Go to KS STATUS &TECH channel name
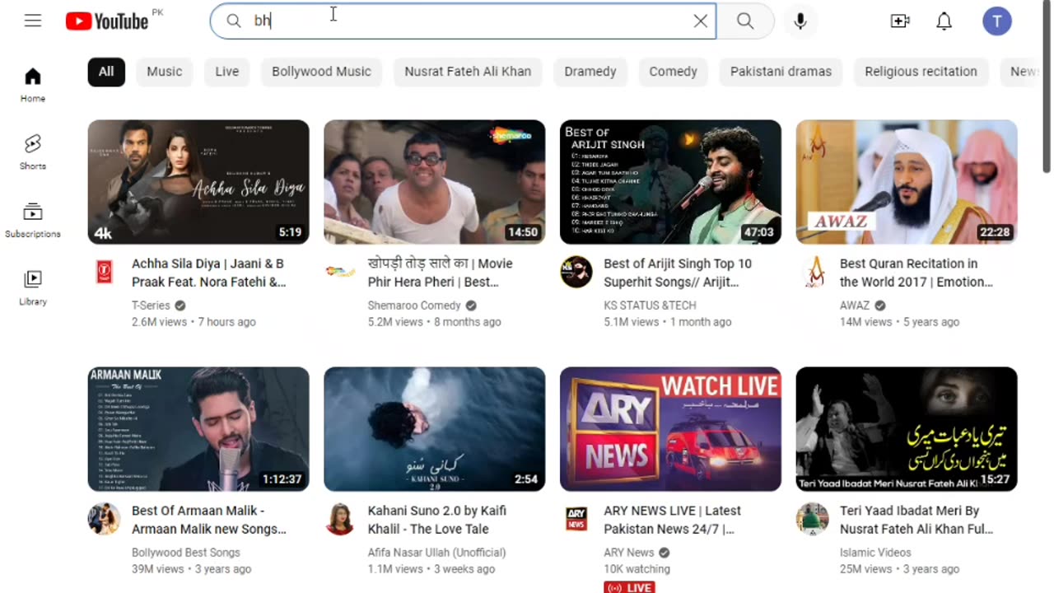Screen dimensions: 1054x593 pyautogui.click(x=650, y=306)
